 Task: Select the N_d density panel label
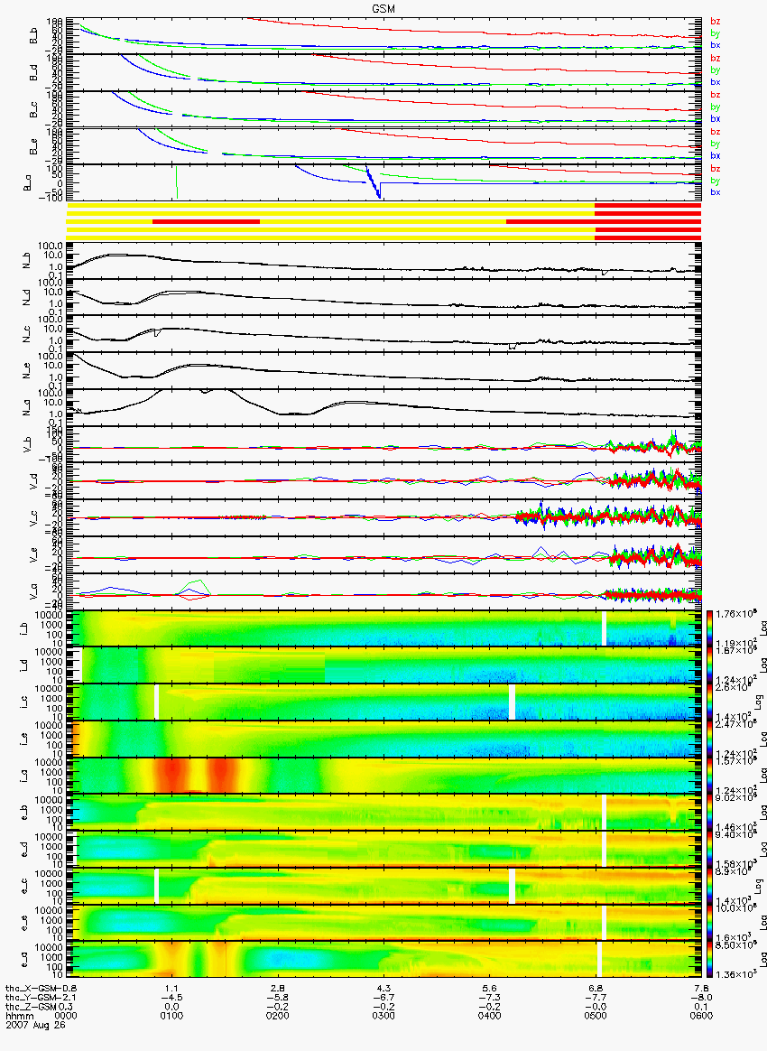pyautogui.click(x=28, y=298)
